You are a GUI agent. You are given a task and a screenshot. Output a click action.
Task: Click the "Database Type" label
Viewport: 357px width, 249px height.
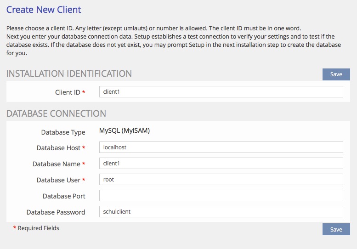[x=63, y=132]
